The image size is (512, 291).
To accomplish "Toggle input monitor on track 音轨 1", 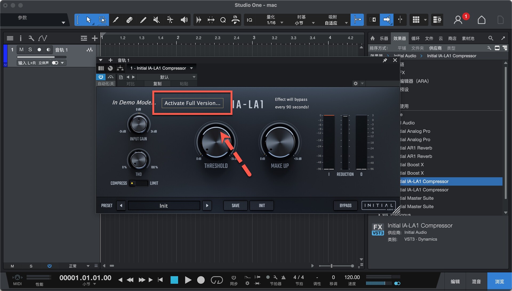I will pyautogui.click(x=48, y=50).
